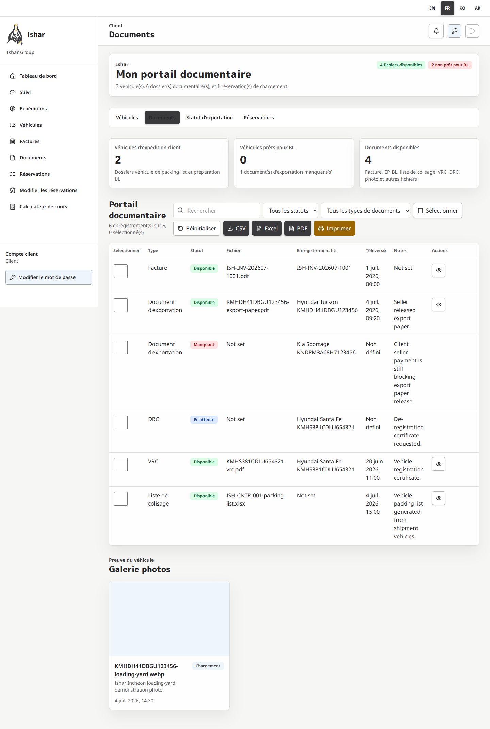
Task: Check the Hyundai Tucson export document checkbox
Action: [x=121, y=305]
